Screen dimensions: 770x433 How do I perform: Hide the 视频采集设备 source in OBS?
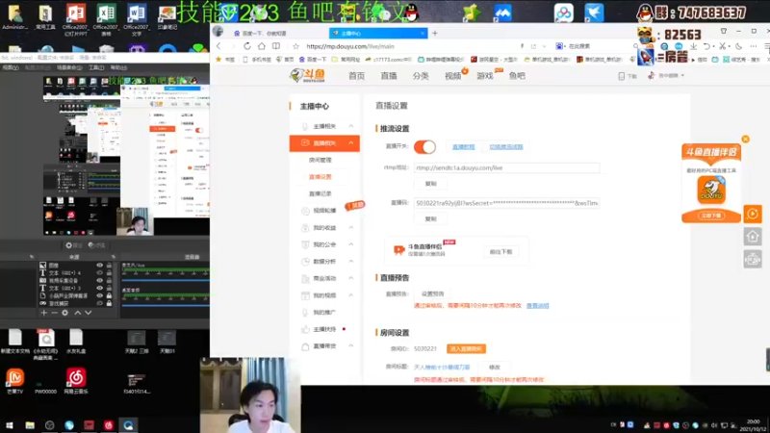[x=100, y=280]
